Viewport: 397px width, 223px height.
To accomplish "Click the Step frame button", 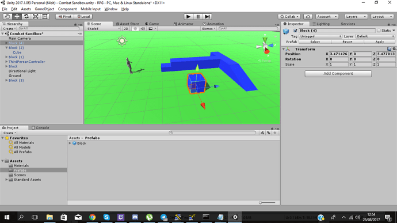I will tap(207, 17).
